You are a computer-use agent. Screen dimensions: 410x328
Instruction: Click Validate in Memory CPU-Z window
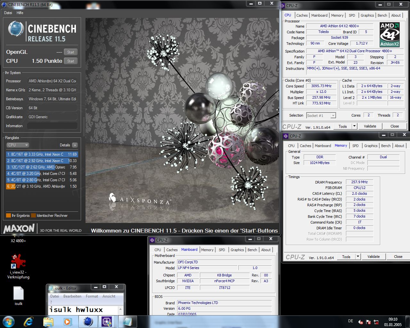click(373, 257)
